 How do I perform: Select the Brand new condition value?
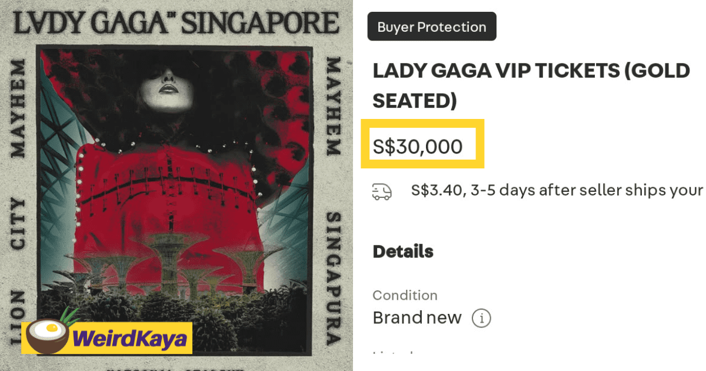point(417,318)
